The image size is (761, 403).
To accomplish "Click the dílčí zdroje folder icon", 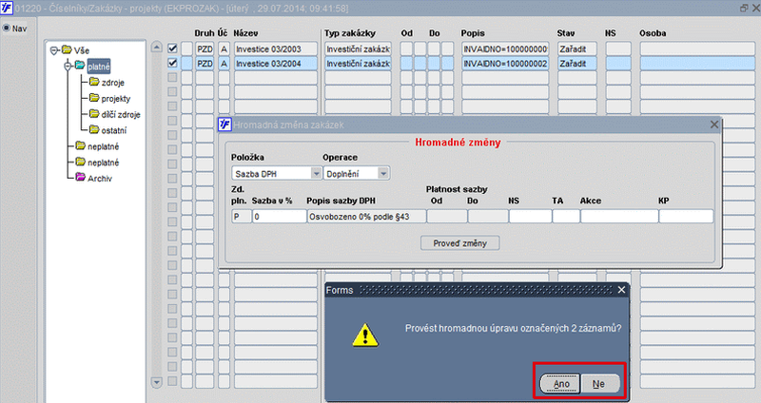I will (94, 114).
